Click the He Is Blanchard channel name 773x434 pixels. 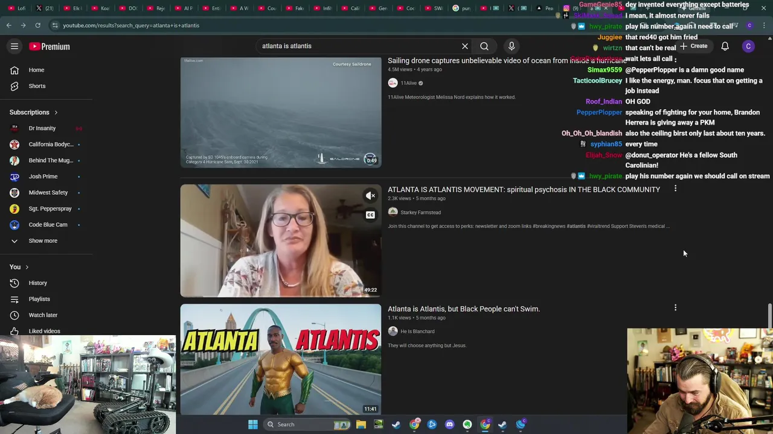coord(417,331)
